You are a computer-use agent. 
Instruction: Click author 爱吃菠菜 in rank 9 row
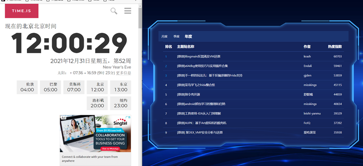(310, 132)
